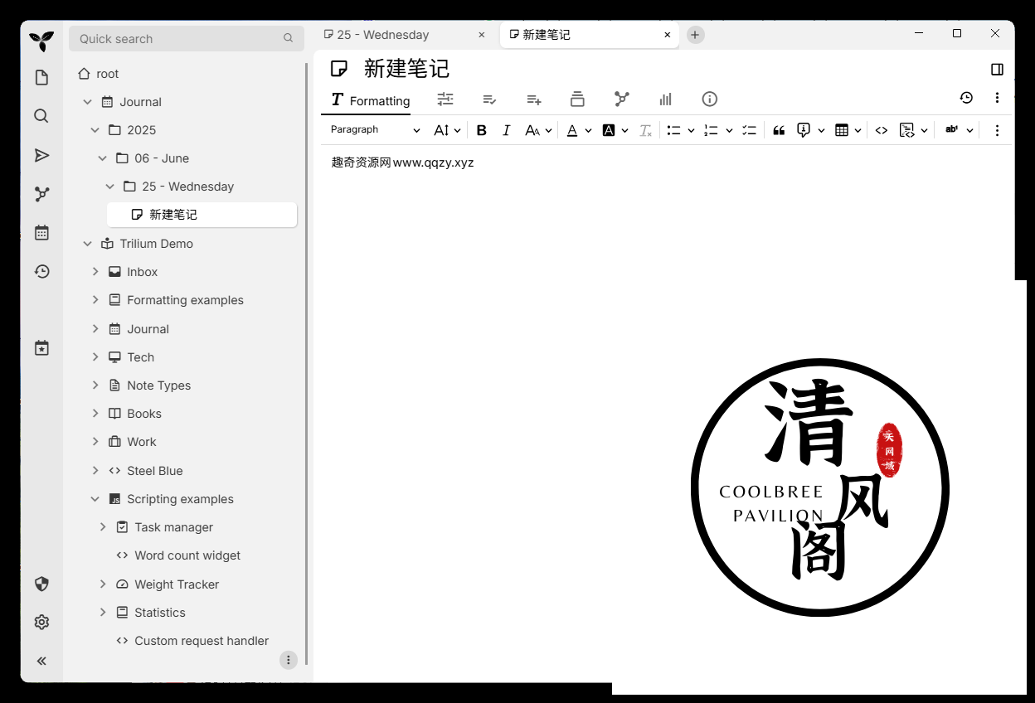Open the tree options three-dot button

[288, 660]
